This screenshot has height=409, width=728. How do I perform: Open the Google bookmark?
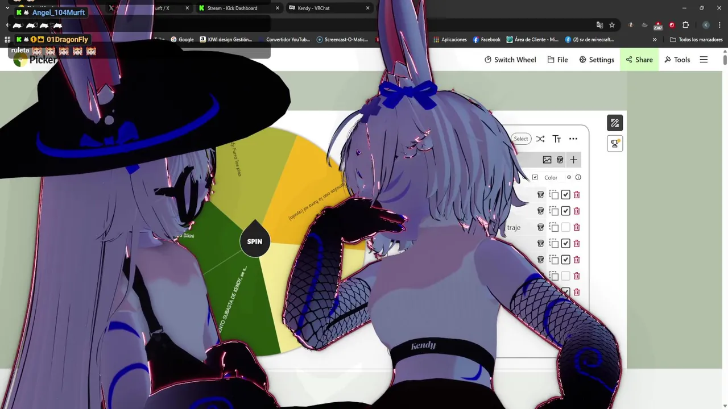182,40
